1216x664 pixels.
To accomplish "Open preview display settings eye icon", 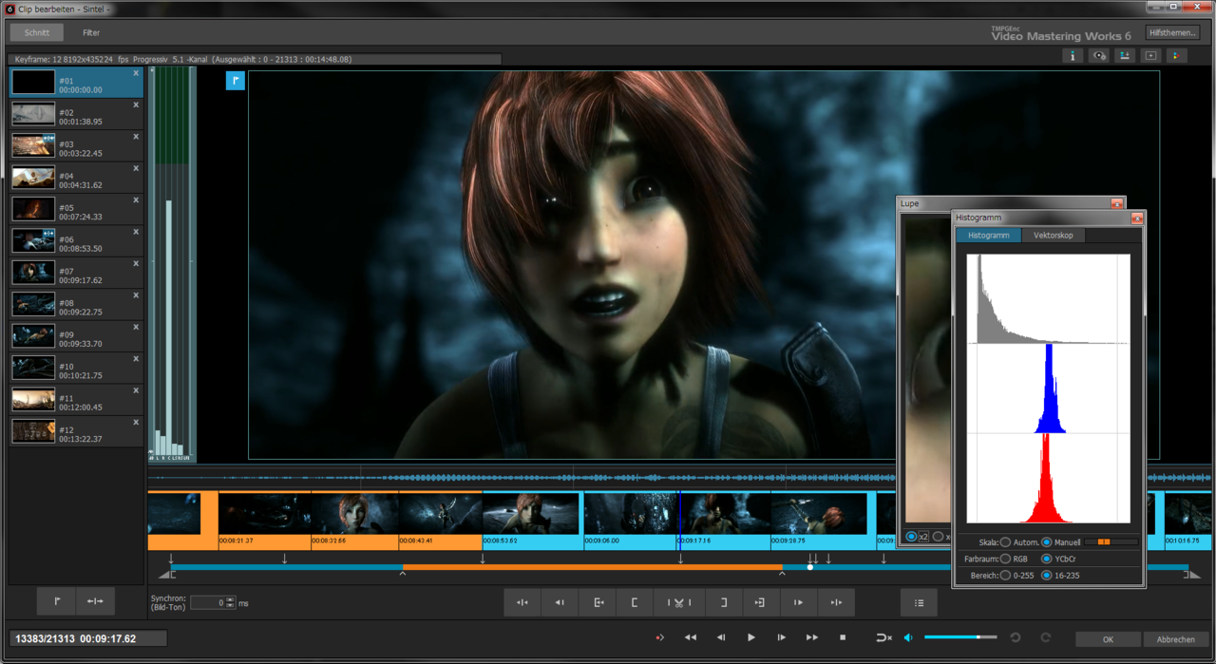I will pyautogui.click(x=1099, y=55).
